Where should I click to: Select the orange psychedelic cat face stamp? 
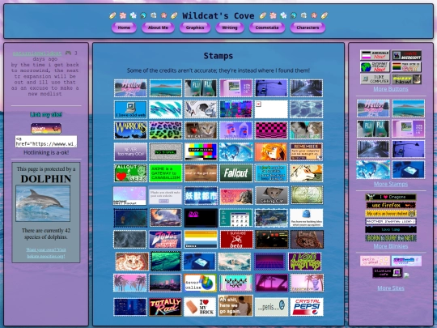point(132,262)
